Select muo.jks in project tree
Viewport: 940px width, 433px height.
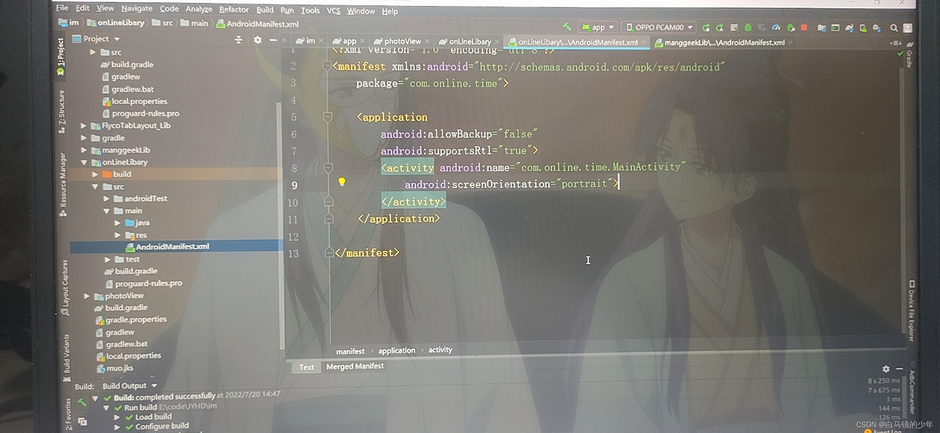pyautogui.click(x=119, y=368)
